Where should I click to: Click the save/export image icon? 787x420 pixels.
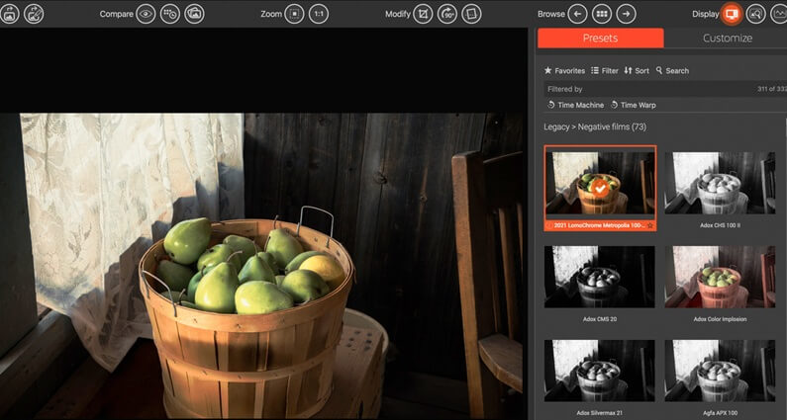pyautogui.click(x=33, y=14)
